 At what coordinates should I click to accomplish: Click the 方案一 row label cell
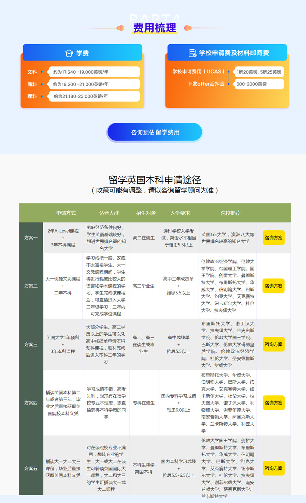click(31, 238)
